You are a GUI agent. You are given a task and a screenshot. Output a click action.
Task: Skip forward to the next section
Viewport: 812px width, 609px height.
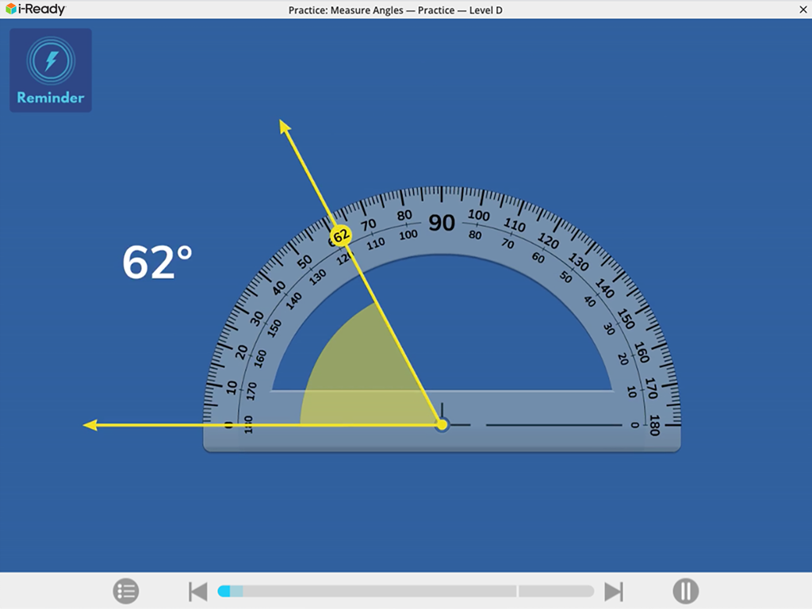tap(614, 592)
